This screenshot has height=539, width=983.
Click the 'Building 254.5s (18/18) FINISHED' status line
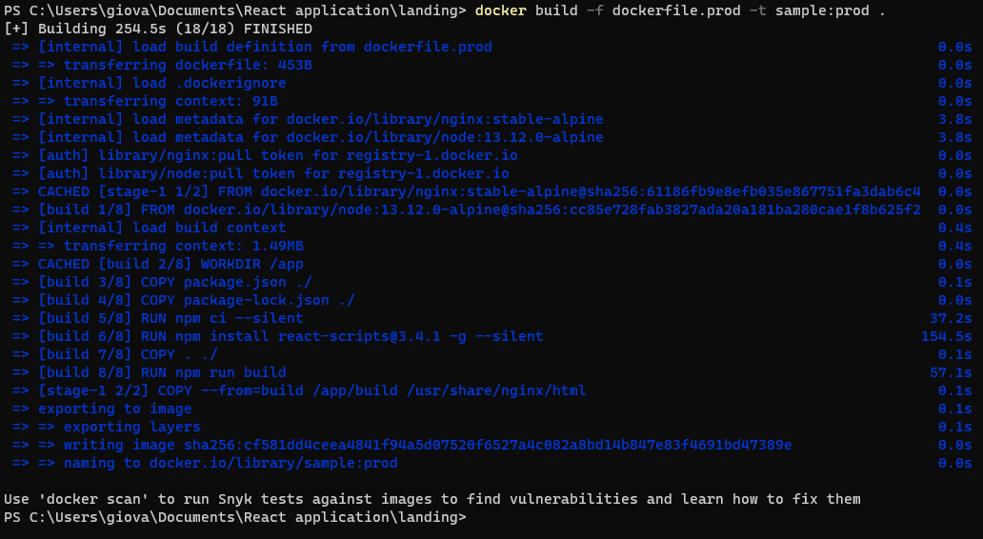[x=158, y=29]
